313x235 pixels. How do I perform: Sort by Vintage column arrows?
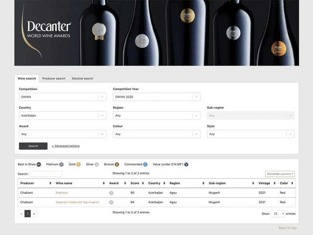[x=274, y=183]
